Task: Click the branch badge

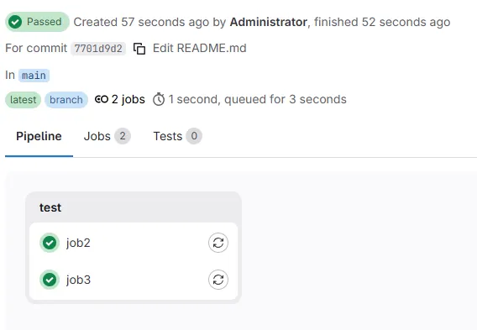Action: tap(66, 100)
